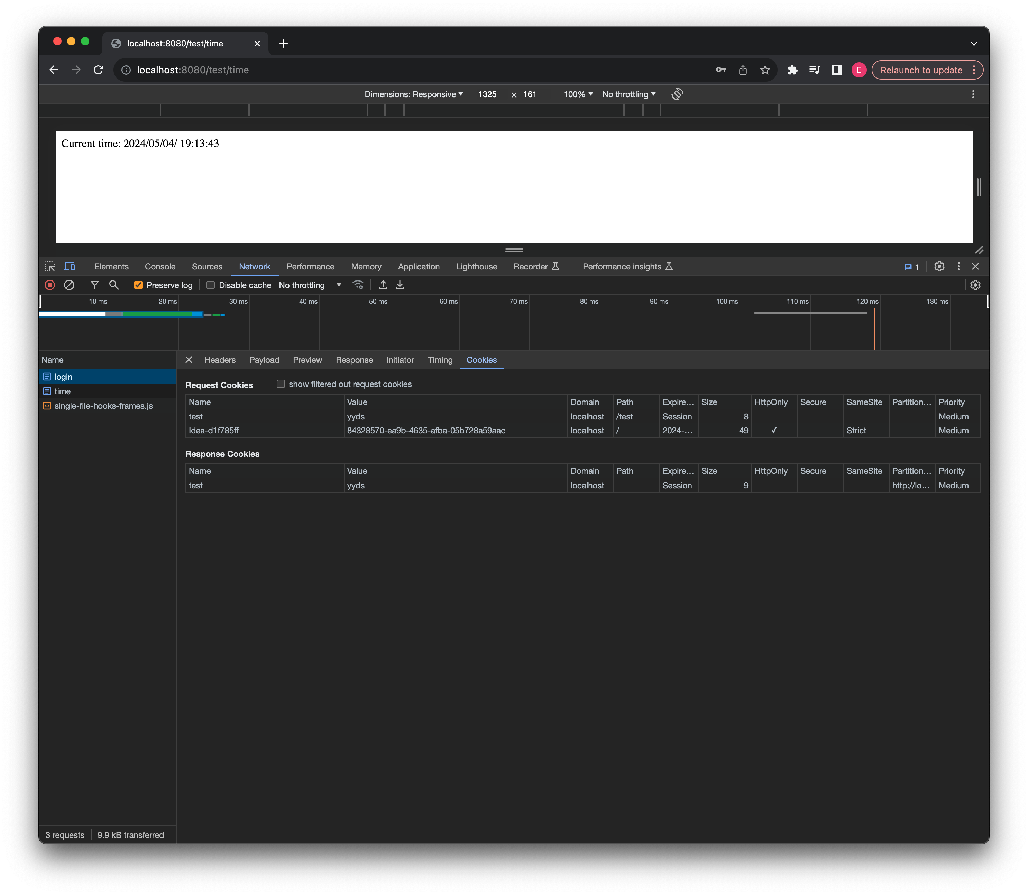Bookmark the current page

click(765, 70)
